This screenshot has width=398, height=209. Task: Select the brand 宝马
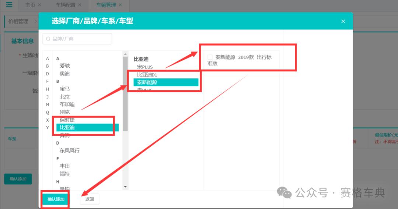[65, 89]
